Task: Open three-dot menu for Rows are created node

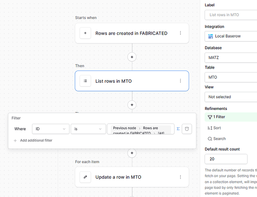Action: 180,33
